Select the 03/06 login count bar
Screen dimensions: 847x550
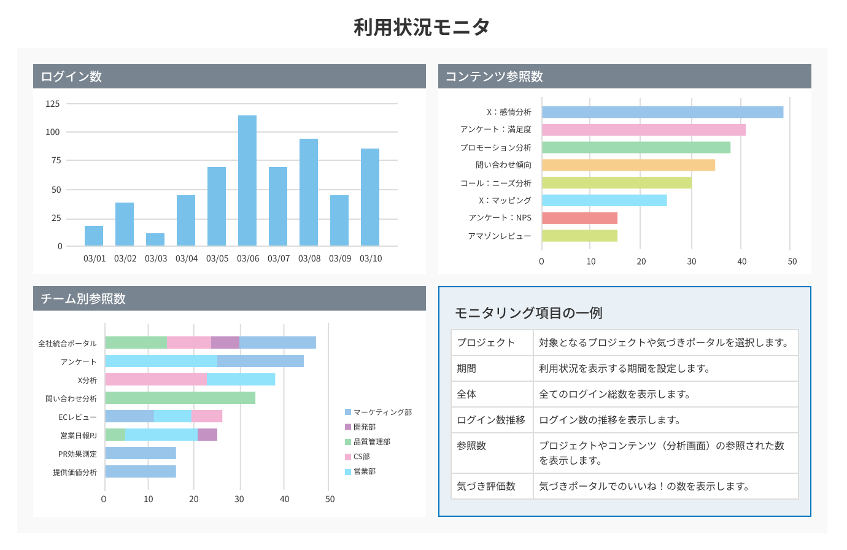(247, 180)
